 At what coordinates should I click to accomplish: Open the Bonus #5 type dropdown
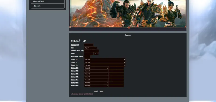click(96, 80)
